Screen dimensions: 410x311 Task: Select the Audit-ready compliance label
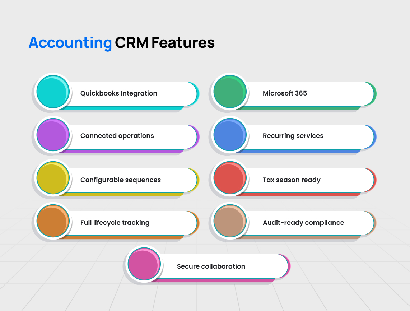tap(304, 223)
